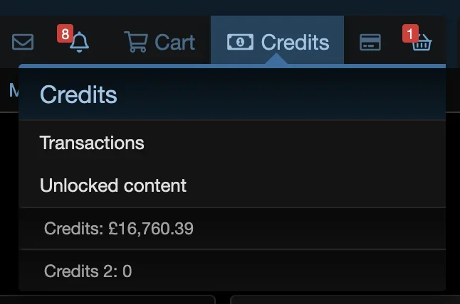Click the Credits heading in the dropdown
This screenshot has height=304, width=460.
78,94
